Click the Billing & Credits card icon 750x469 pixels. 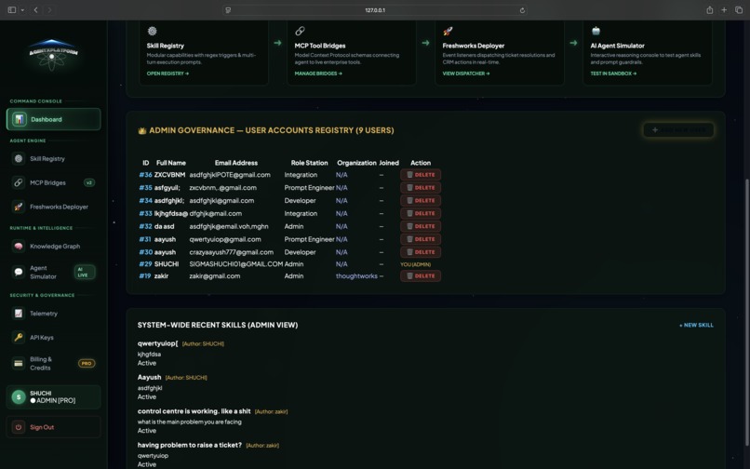point(19,363)
